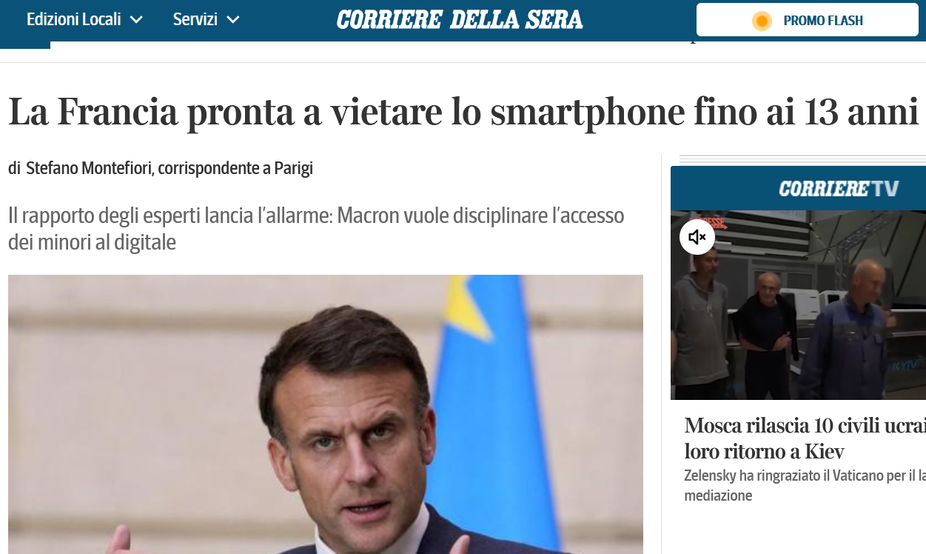
Task: Click the orange sun Promo Flash icon
Action: 762,21
